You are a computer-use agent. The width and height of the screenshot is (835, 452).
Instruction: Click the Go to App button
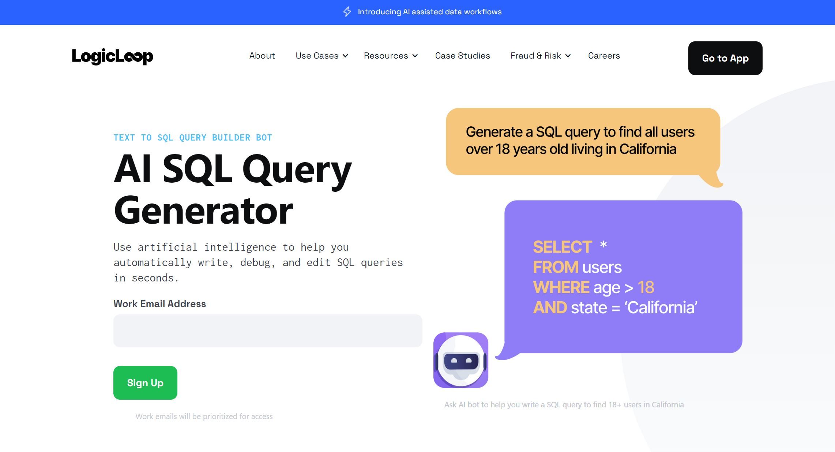(725, 58)
